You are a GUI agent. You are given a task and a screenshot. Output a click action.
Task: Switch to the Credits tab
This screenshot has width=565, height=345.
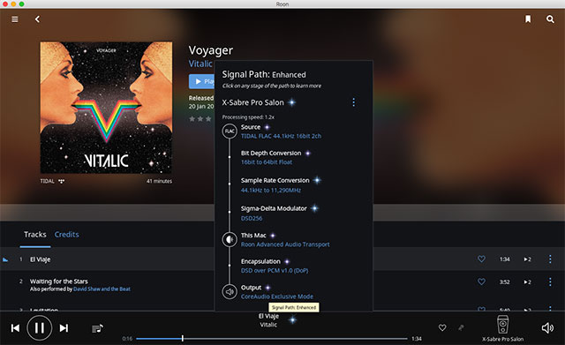67,235
